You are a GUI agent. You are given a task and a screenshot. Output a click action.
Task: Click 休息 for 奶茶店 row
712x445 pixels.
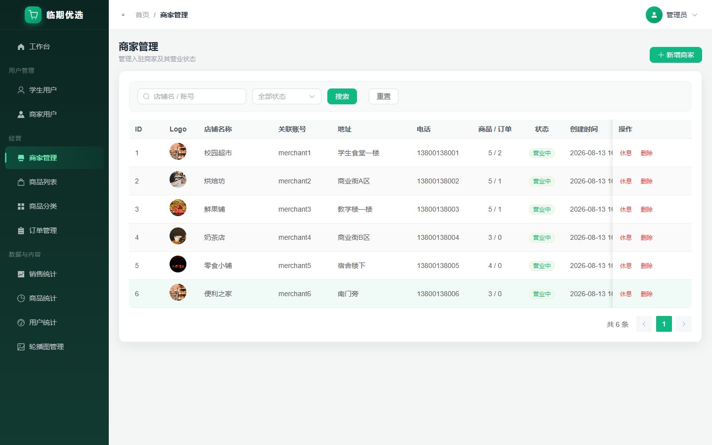pyautogui.click(x=626, y=237)
